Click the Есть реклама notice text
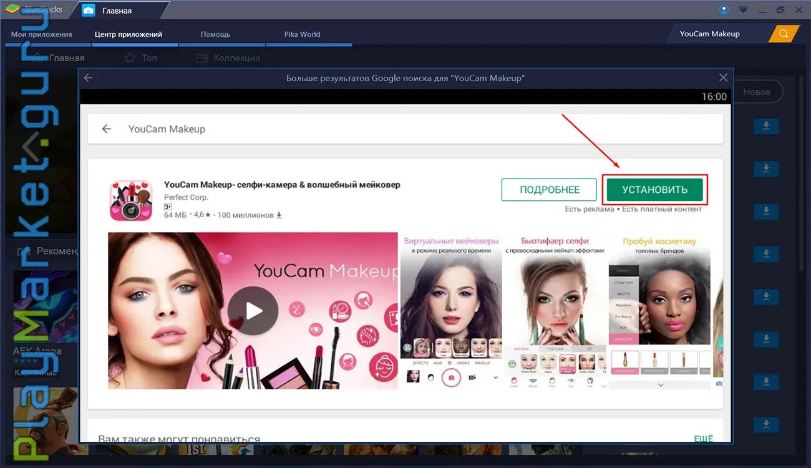 click(x=590, y=209)
